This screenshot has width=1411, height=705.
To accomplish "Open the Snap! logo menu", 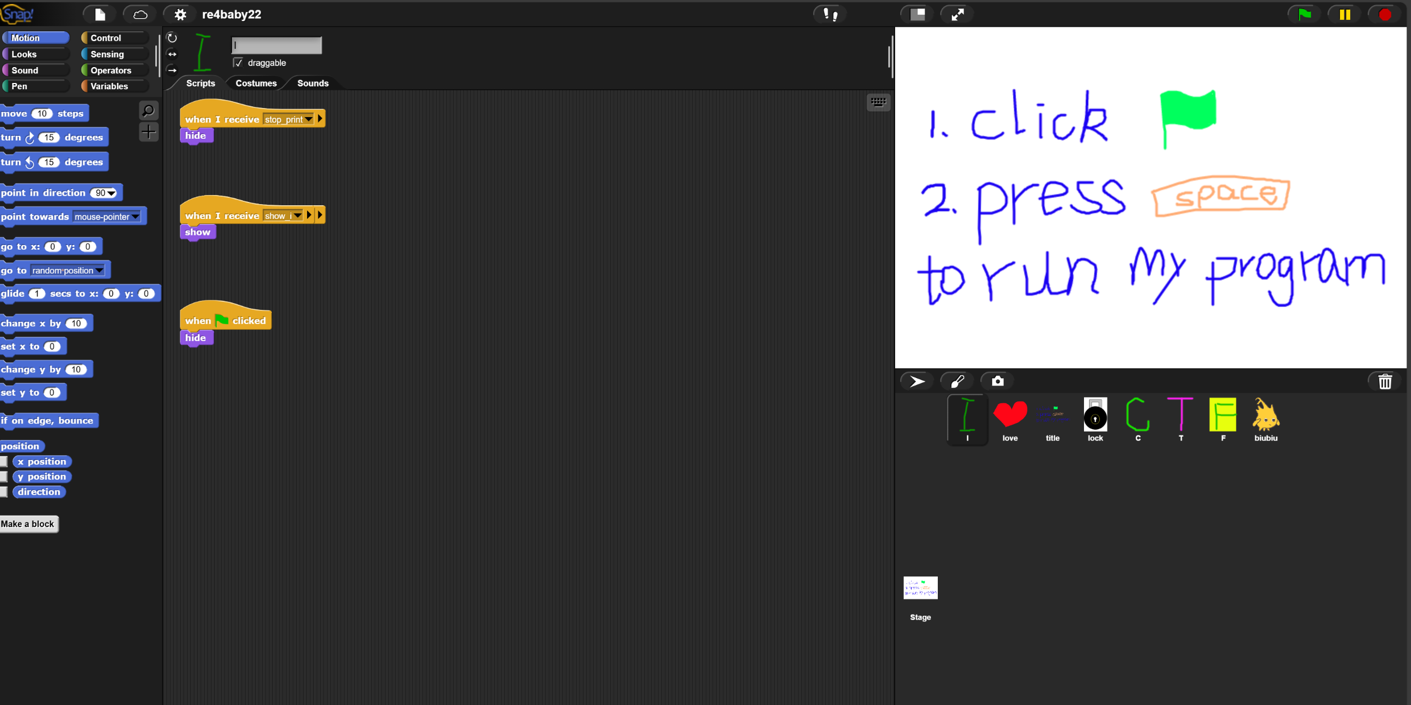I will click(x=18, y=14).
